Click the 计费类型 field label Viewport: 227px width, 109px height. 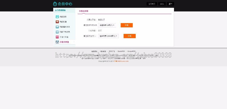tap(92, 31)
